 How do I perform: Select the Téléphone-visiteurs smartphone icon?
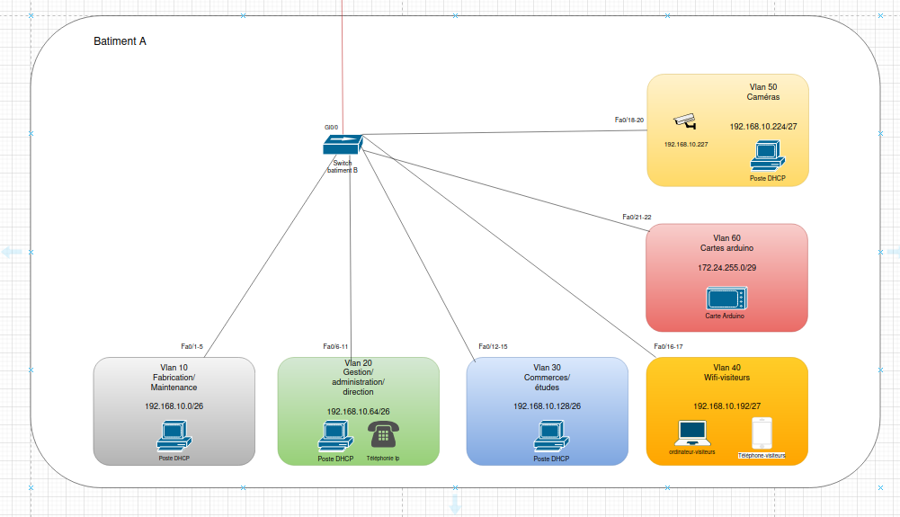[x=762, y=433]
